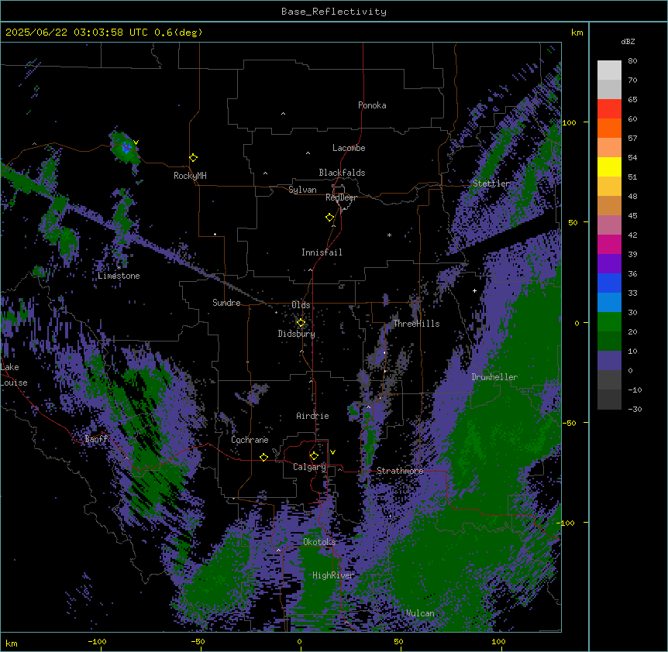This screenshot has width=668, height=652.
Task: Click yellow v marker east of Calgary diamond
Action: click(x=332, y=452)
